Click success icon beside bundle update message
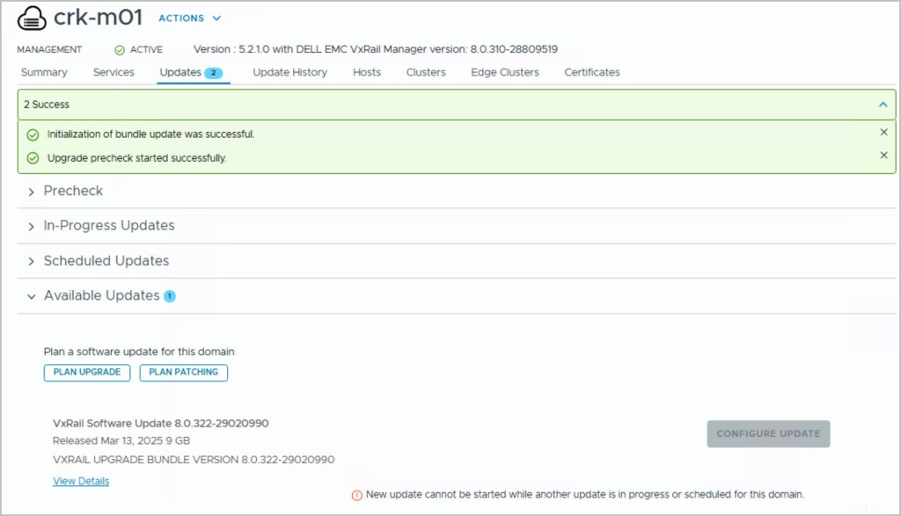The height and width of the screenshot is (516, 901). [33, 134]
